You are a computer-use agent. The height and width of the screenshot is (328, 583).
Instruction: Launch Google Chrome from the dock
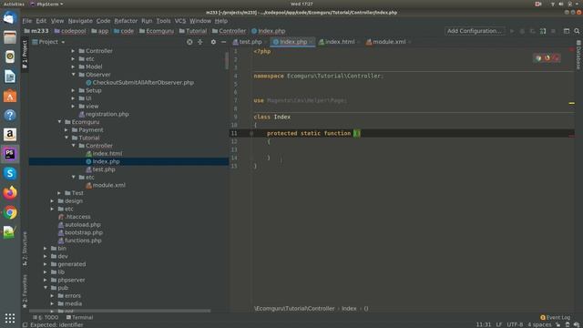coord(10,212)
